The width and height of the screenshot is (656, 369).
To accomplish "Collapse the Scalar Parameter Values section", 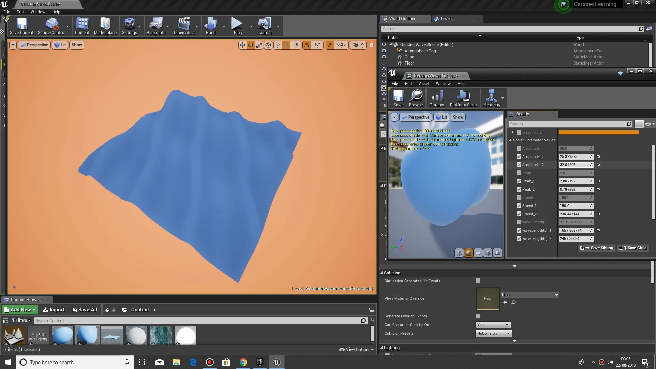I will pyautogui.click(x=510, y=140).
